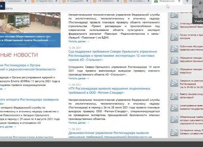Viewport: 203px width, 147px height.
Task: Click 'Читать далее' under the АО Стальмост article
Action: tap(79, 78)
